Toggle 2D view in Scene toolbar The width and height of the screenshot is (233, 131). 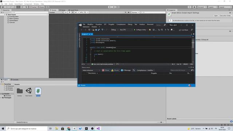[66, 12]
